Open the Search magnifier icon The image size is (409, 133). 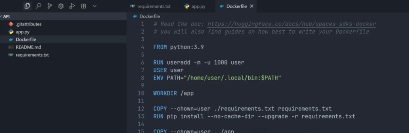tap(39, 6)
